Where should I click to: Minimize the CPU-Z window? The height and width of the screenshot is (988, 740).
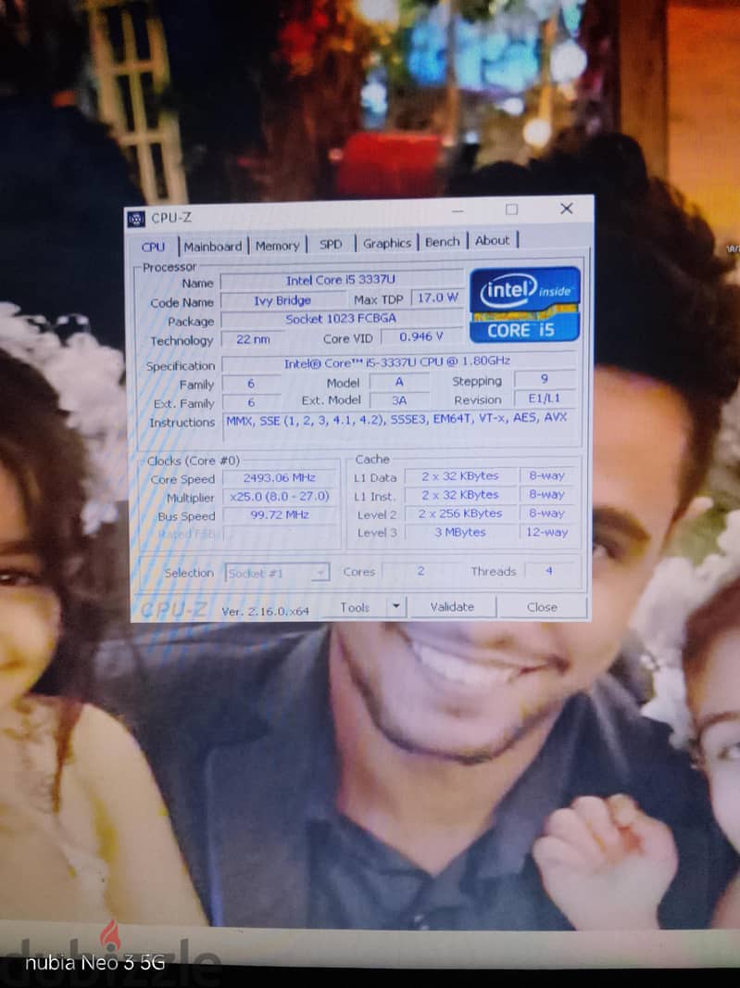click(458, 211)
